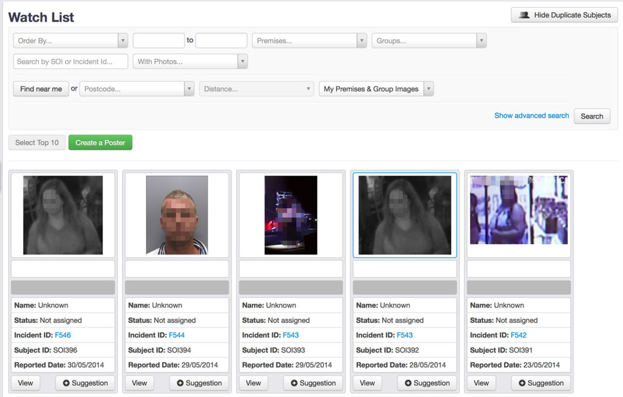Click the Select Top 10 button

37,143
